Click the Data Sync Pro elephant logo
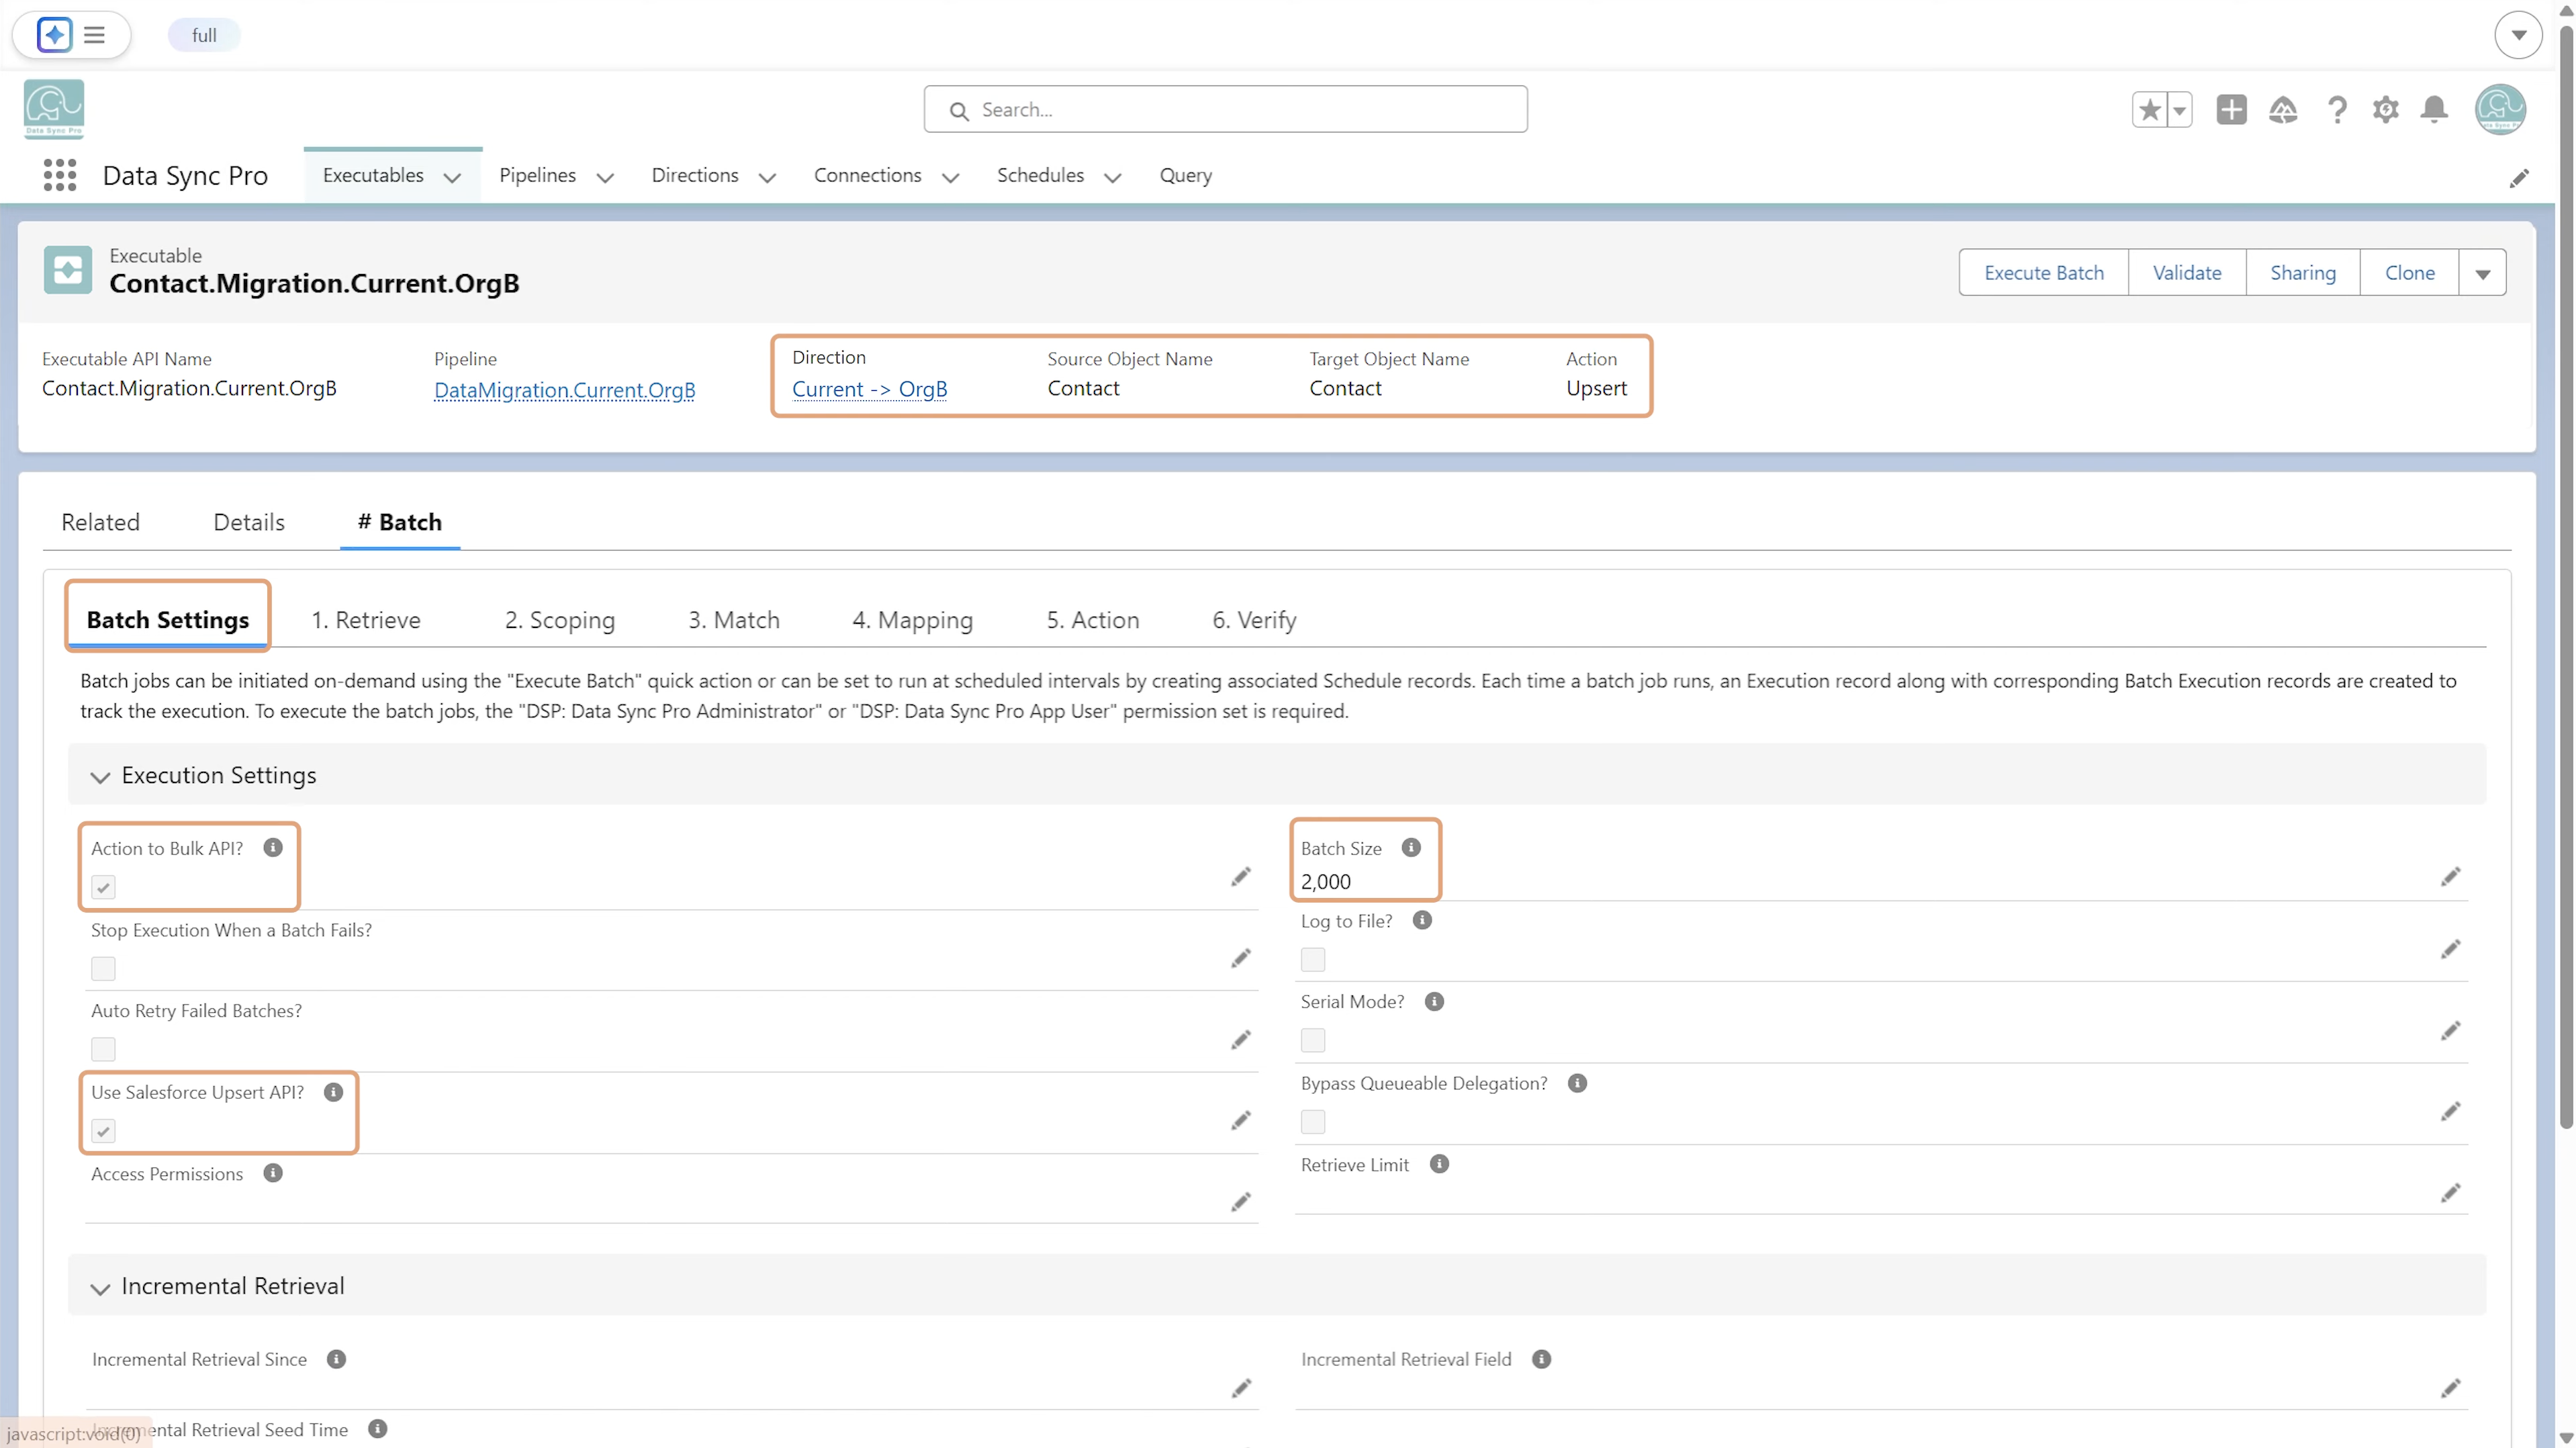This screenshot has height=1448, width=2576. (x=54, y=109)
